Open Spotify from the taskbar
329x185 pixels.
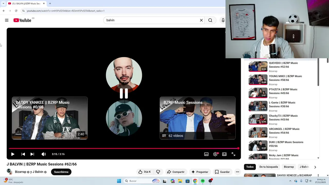[203, 181]
